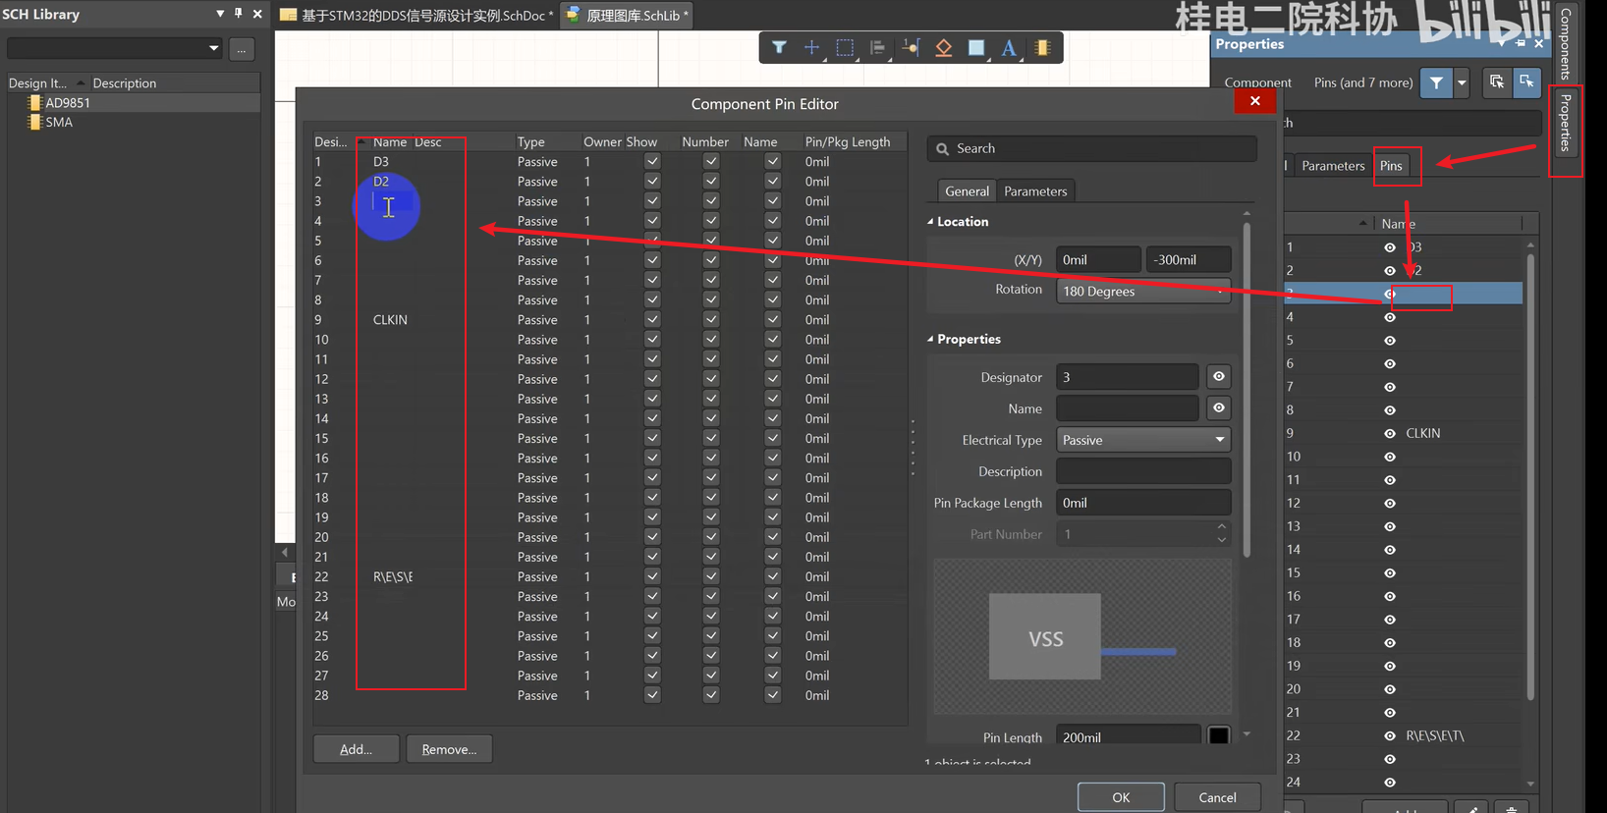Open the Parameters tab in the Properties panel
The width and height of the screenshot is (1607, 813).
coord(1333,165)
